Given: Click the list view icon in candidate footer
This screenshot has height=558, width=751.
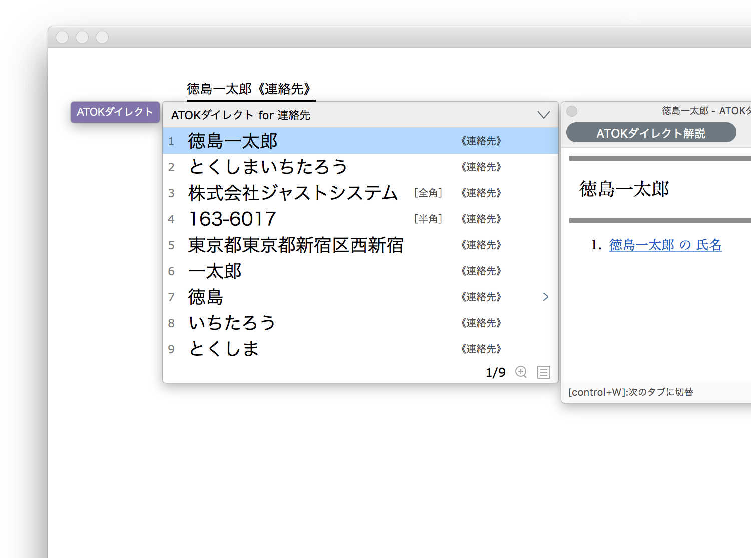Looking at the screenshot, I should click(544, 372).
